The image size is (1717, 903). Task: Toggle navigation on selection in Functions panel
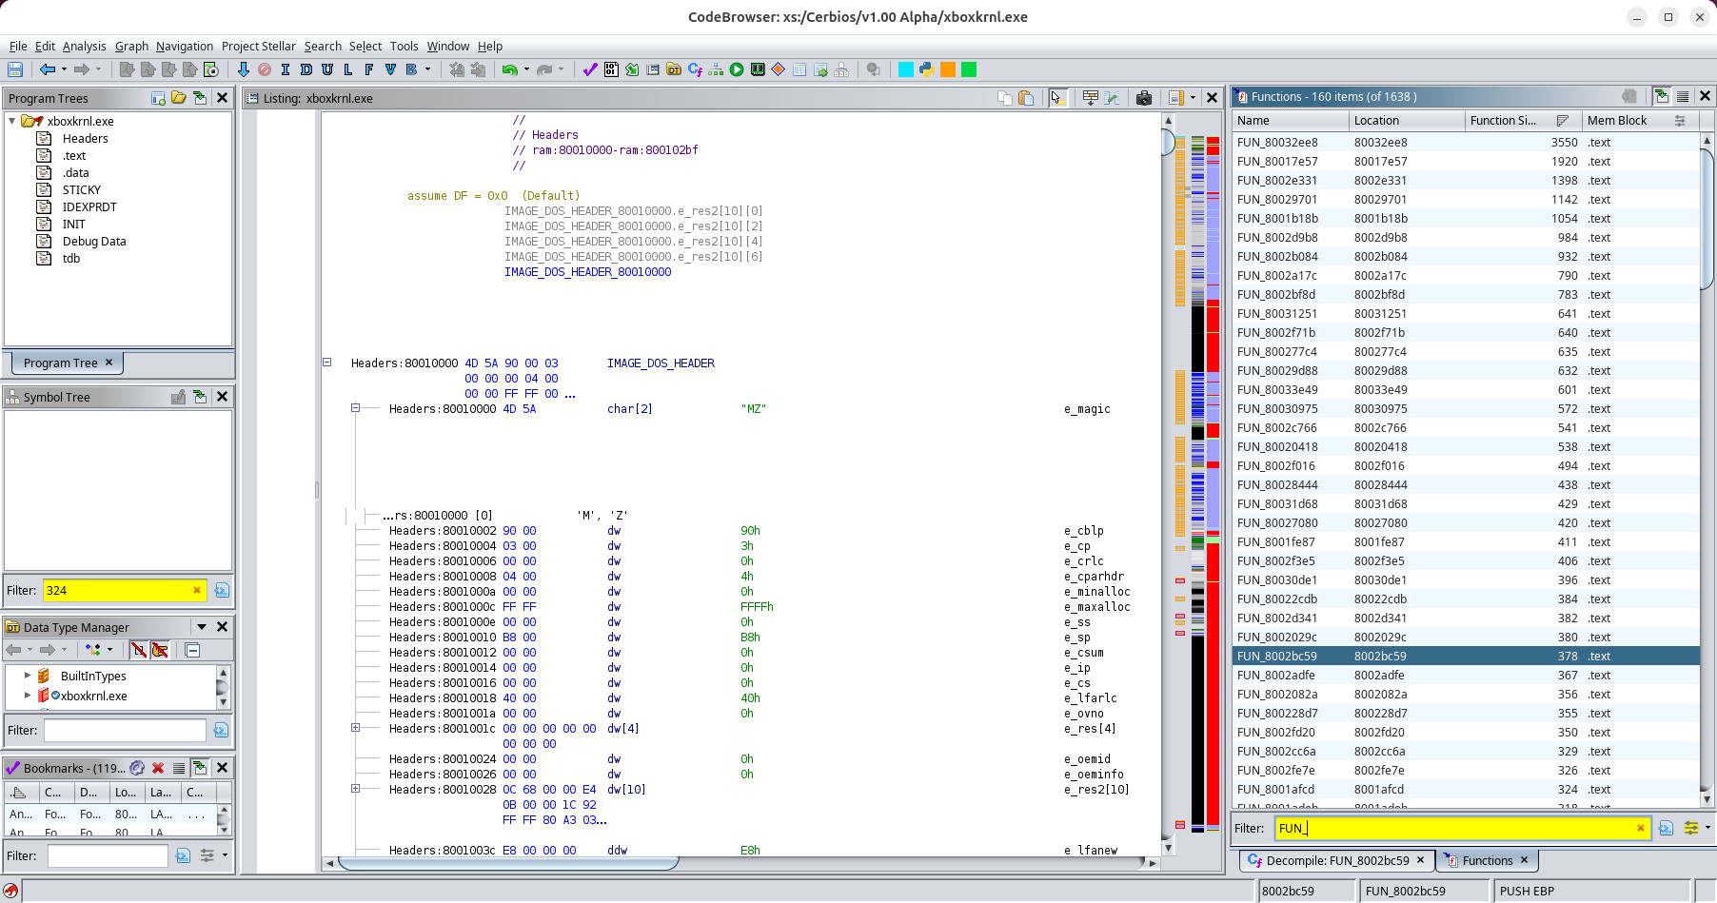point(1662,96)
